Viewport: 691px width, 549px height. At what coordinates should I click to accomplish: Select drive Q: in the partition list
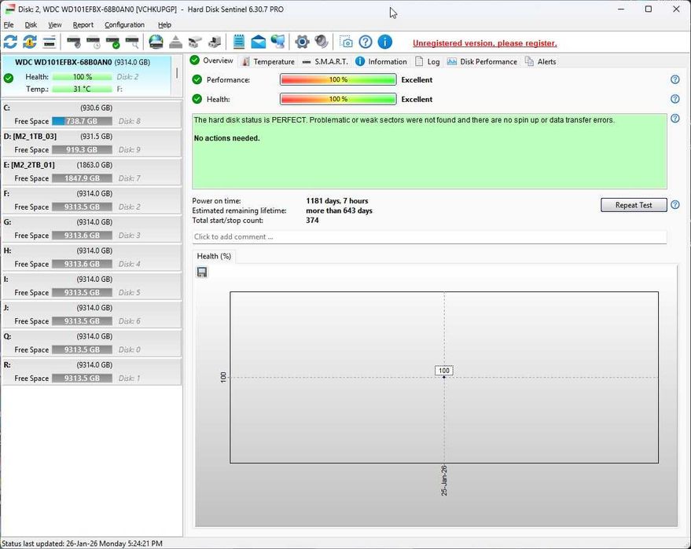click(x=92, y=343)
